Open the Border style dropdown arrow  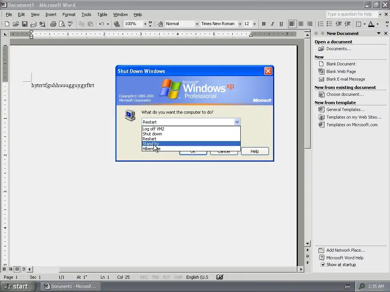pos(364,24)
